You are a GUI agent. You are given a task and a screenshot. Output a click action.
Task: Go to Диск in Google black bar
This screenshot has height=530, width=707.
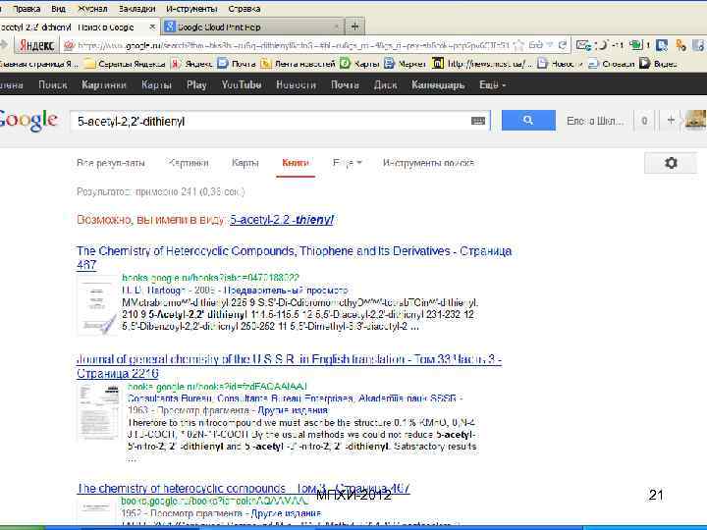385,84
